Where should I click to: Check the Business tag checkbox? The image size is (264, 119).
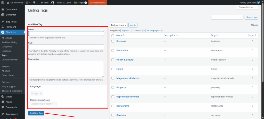[113, 41]
